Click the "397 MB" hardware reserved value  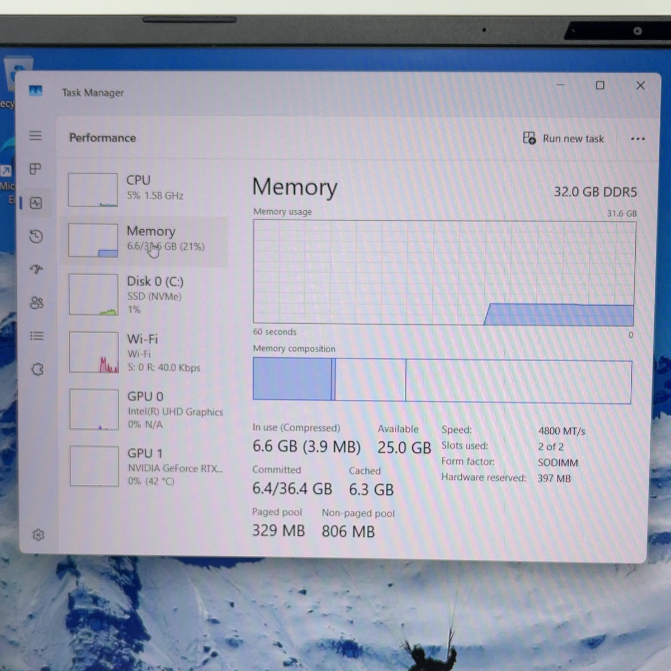[x=554, y=479]
